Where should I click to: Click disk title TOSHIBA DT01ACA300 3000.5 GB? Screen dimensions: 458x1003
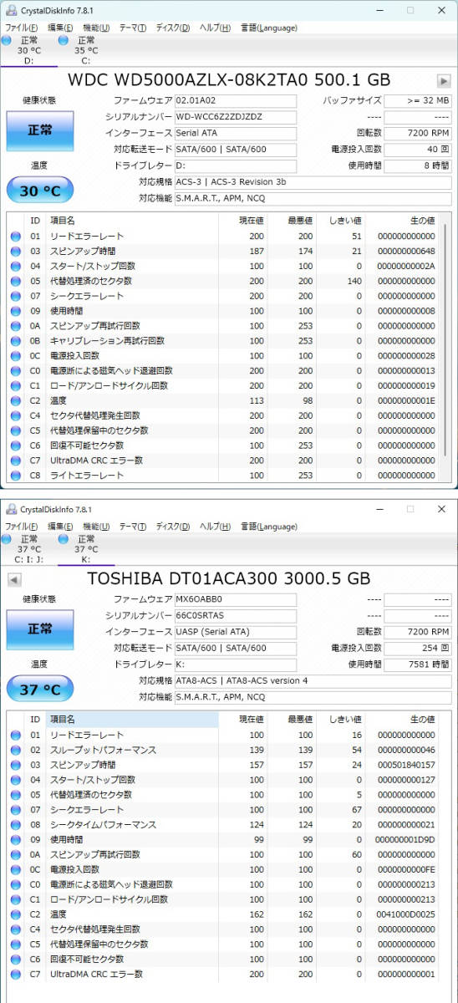click(x=229, y=579)
